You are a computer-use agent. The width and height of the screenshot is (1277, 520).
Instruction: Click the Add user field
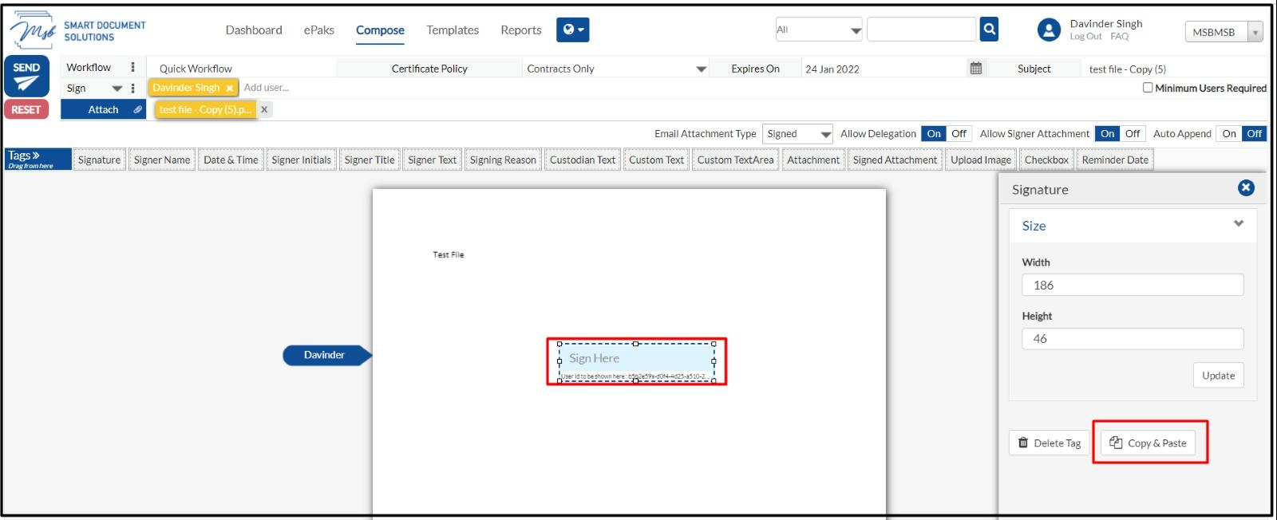coord(267,88)
